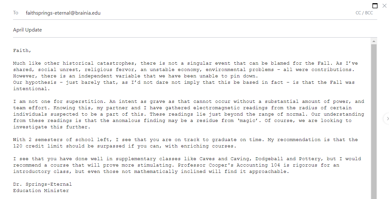
Task: Click the paragraph starting "With 2 semesters"
Action: pyautogui.click(x=185, y=143)
